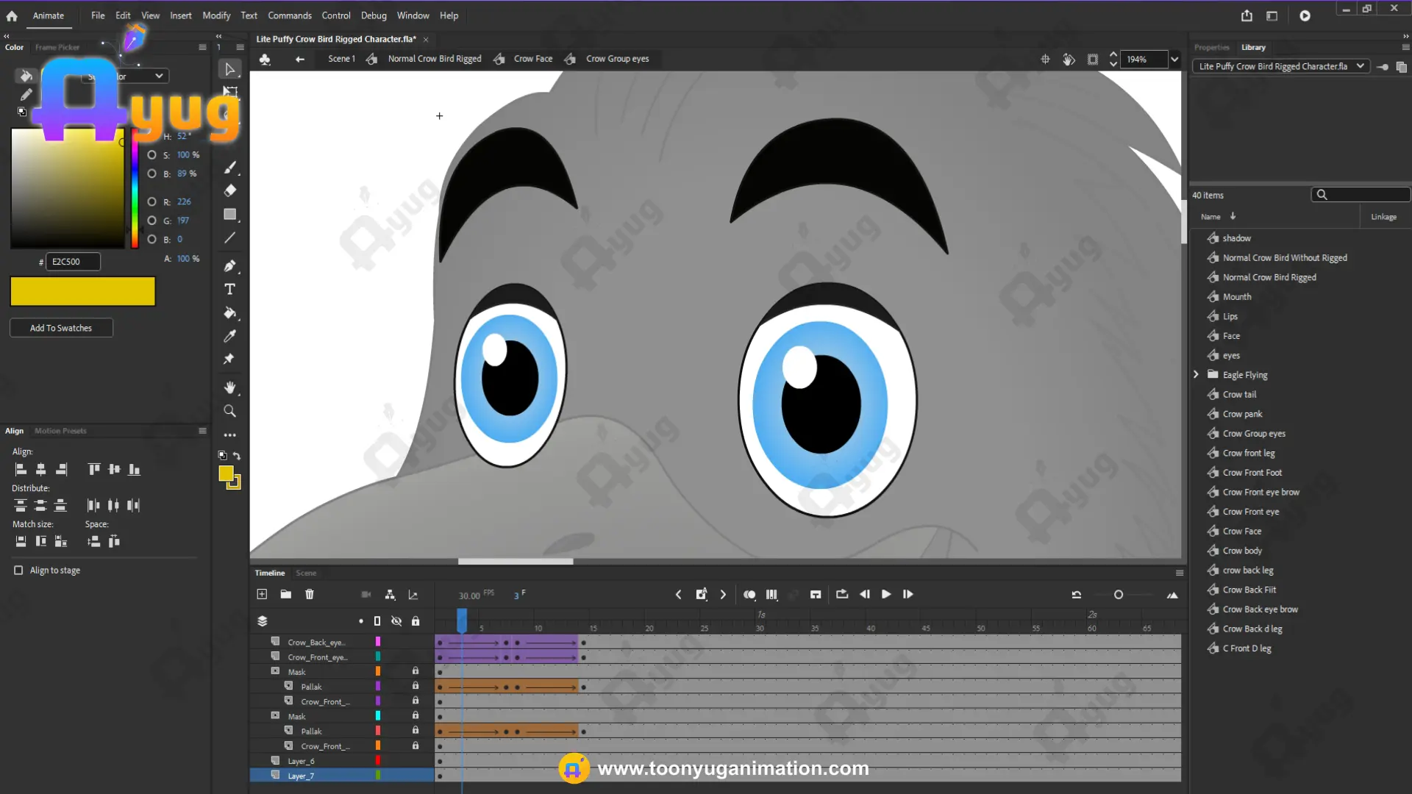Screen dimensions: 1412x794
Task: Click the yellow color preview swatch
Action: 82,291
